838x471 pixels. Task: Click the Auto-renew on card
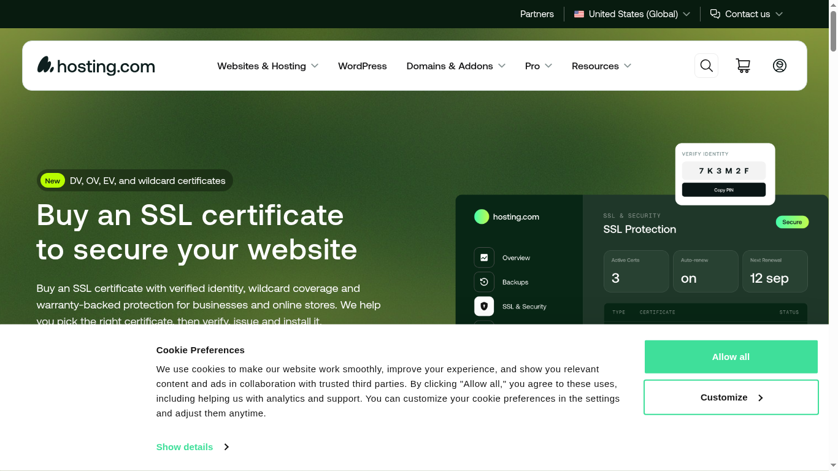tap(705, 271)
